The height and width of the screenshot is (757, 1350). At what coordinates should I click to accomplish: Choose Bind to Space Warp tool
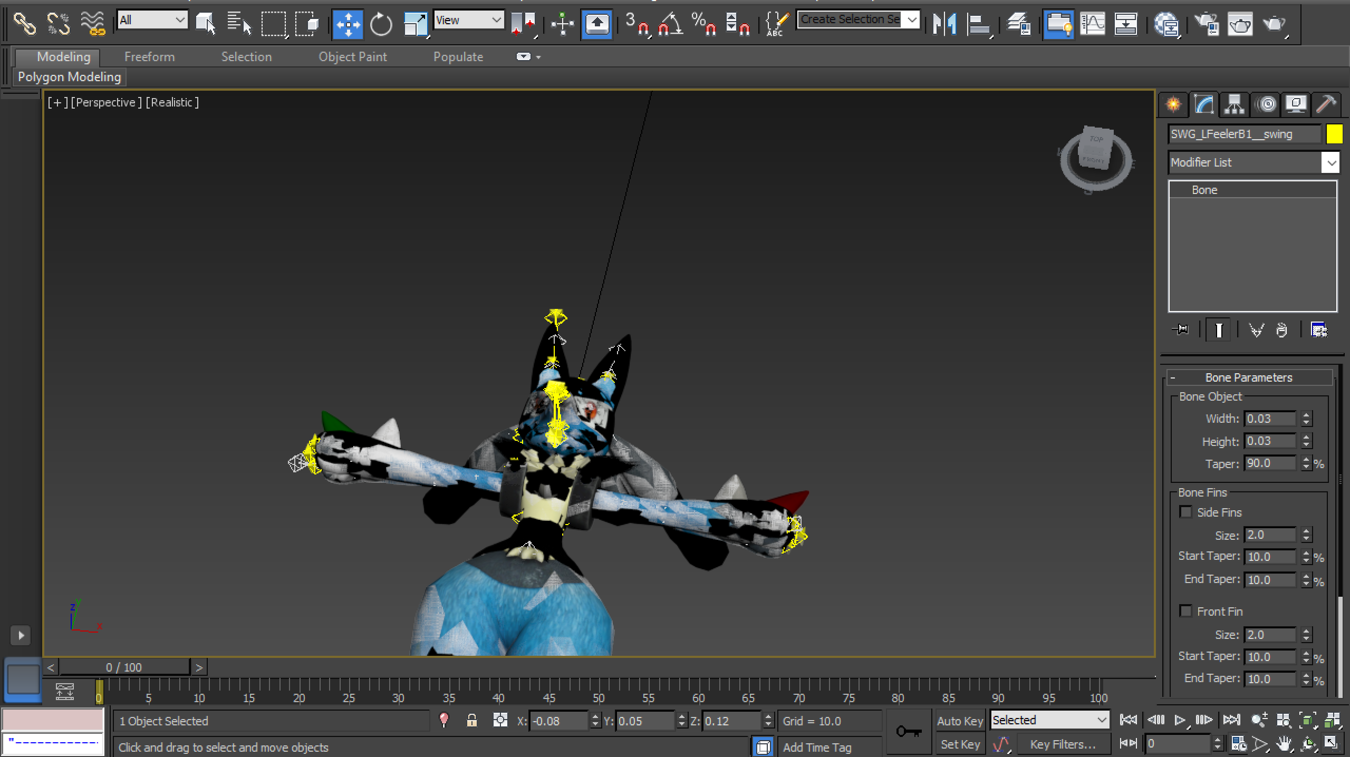[x=93, y=24]
